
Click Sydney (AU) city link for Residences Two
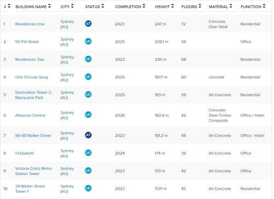pyautogui.click(x=67, y=60)
